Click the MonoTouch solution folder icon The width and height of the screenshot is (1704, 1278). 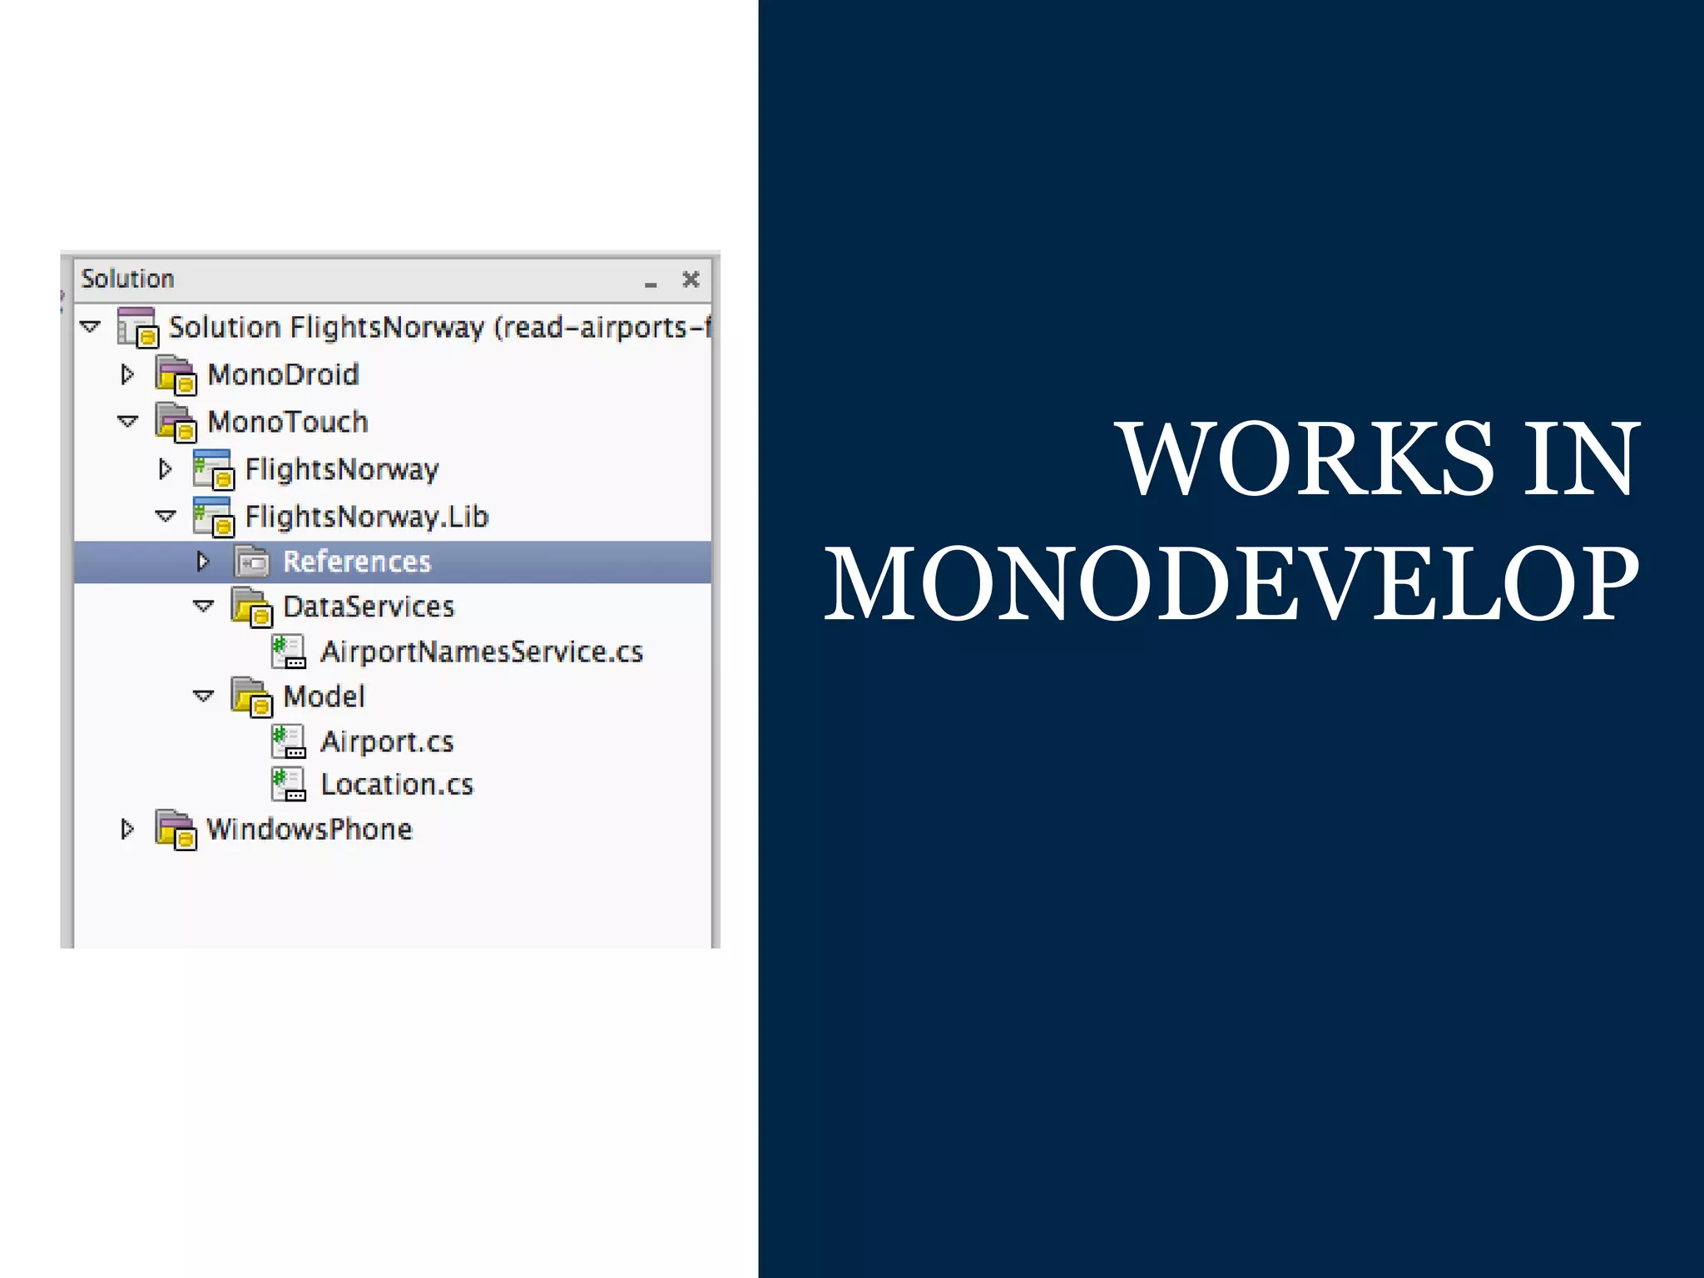click(176, 422)
